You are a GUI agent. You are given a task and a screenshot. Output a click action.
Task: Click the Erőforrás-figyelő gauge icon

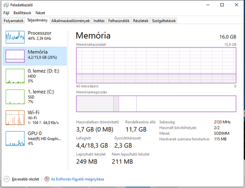point(47,179)
